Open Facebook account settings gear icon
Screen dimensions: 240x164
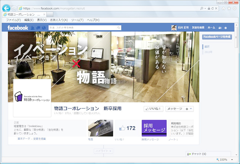tap(226, 28)
